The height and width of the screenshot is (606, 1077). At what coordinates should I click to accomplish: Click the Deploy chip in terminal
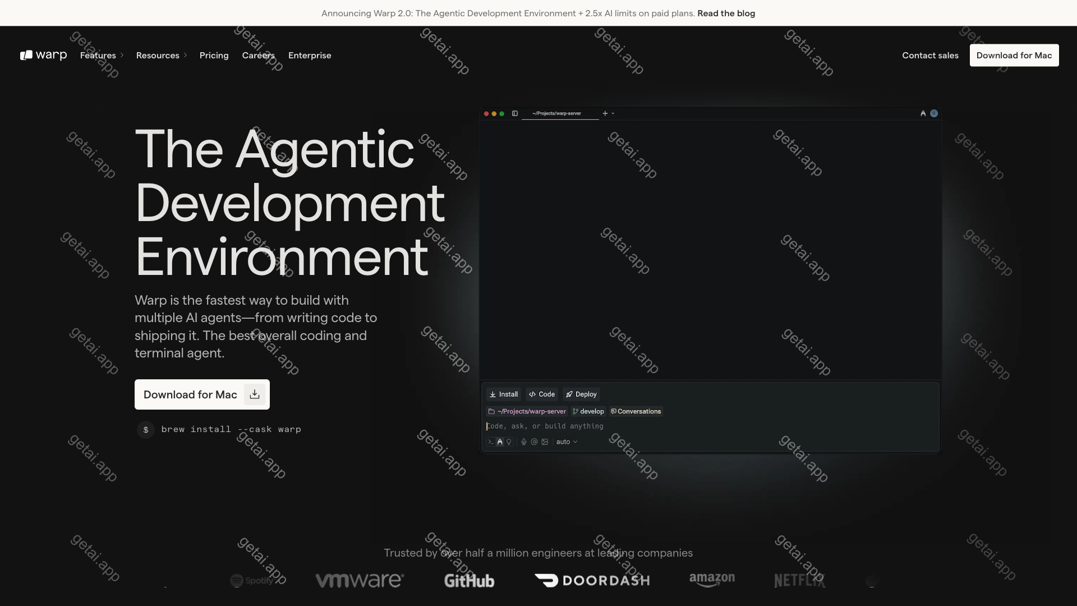581,394
